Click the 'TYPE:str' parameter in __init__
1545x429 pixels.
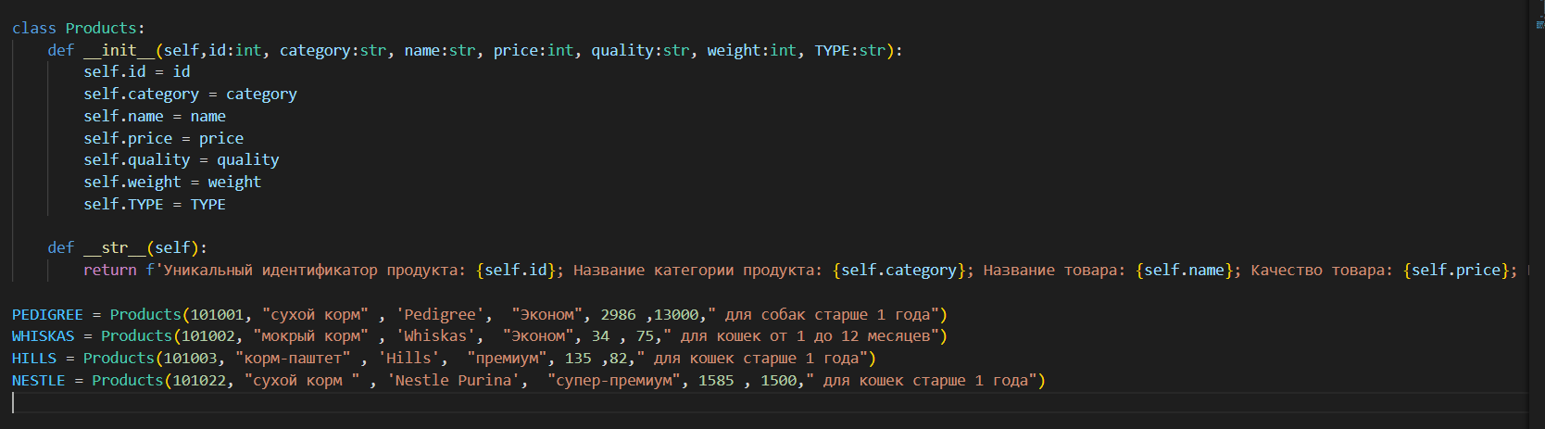point(850,50)
